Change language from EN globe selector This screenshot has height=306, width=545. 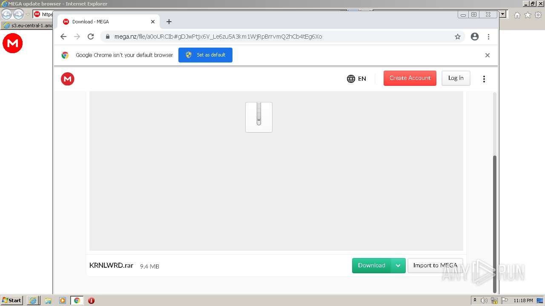click(356, 79)
